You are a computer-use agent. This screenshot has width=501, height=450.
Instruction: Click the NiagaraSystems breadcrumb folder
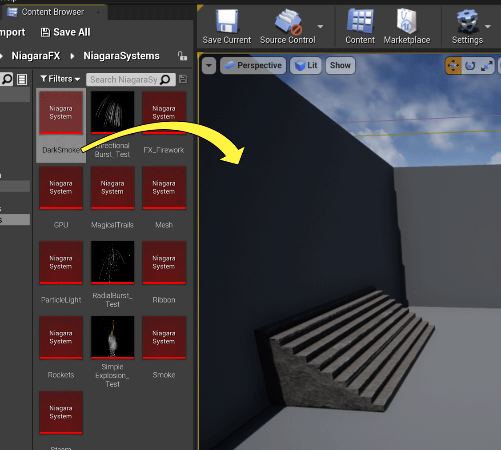(121, 56)
